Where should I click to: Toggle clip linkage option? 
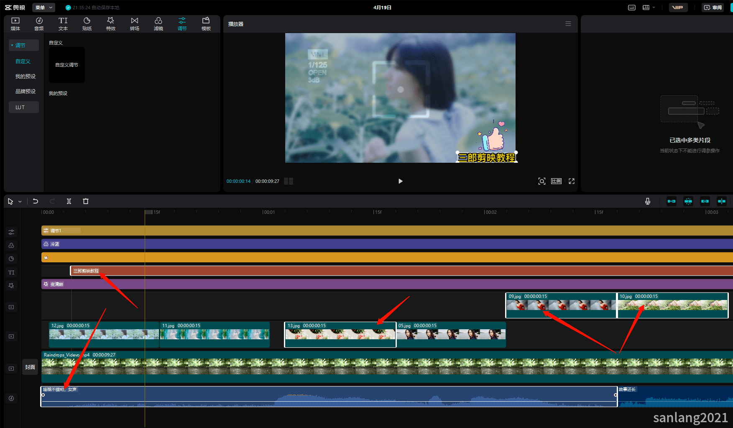tap(705, 201)
